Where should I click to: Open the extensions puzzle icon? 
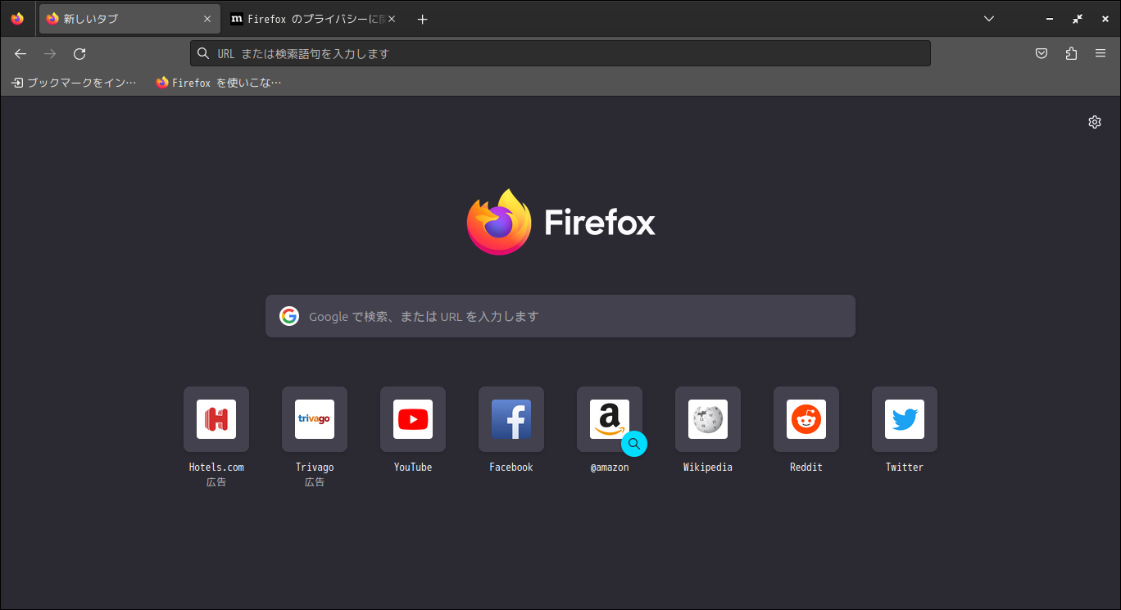[x=1071, y=54]
